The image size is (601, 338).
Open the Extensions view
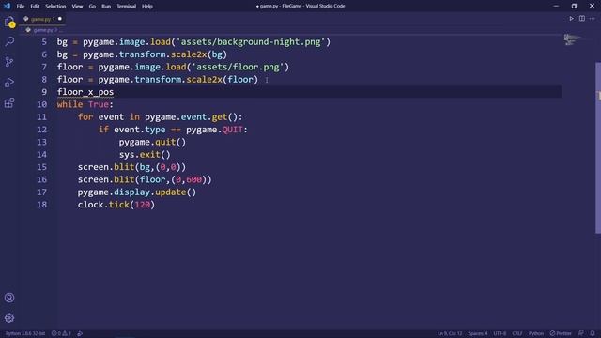click(x=9, y=102)
